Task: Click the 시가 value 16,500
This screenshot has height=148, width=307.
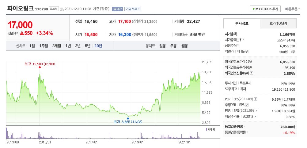Action: click(91, 35)
